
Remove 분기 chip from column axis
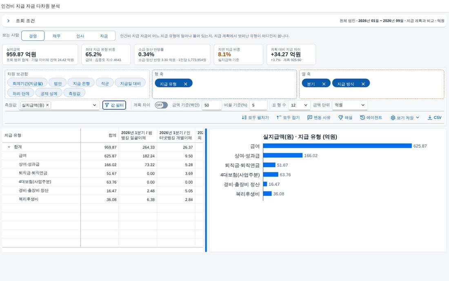(324, 84)
